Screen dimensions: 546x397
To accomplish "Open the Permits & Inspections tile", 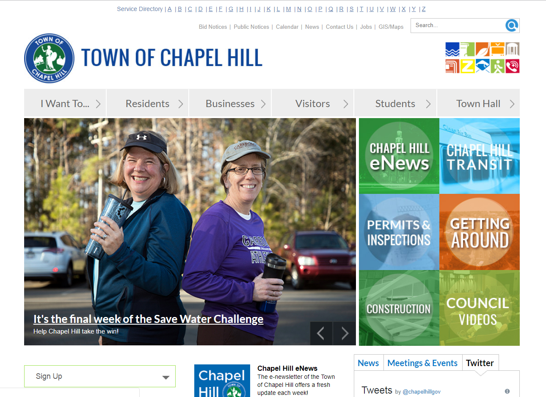I will [x=399, y=232].
